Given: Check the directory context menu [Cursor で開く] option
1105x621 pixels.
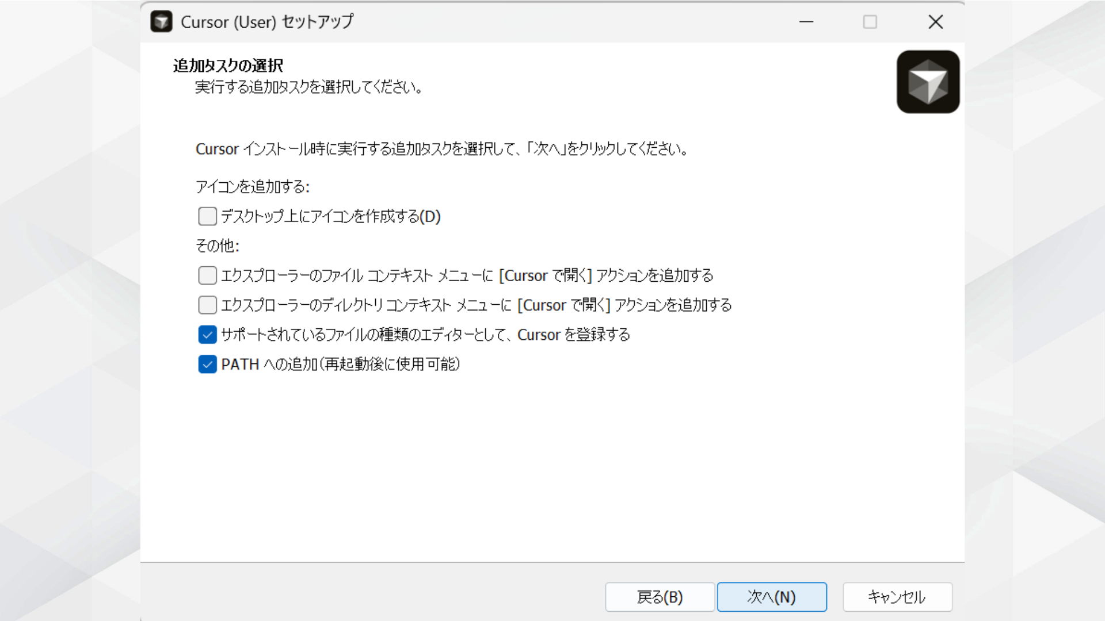Looking at the screenshot, I should 207,305.
